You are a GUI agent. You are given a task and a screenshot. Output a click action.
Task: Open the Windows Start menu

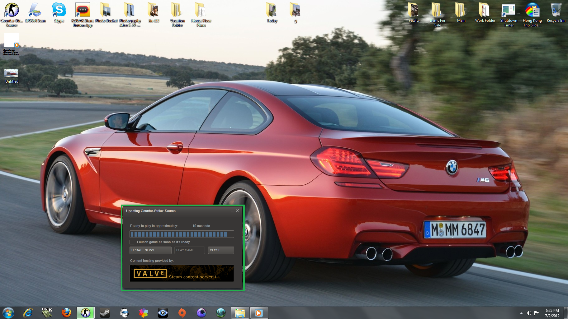click(x=8, y=313)
